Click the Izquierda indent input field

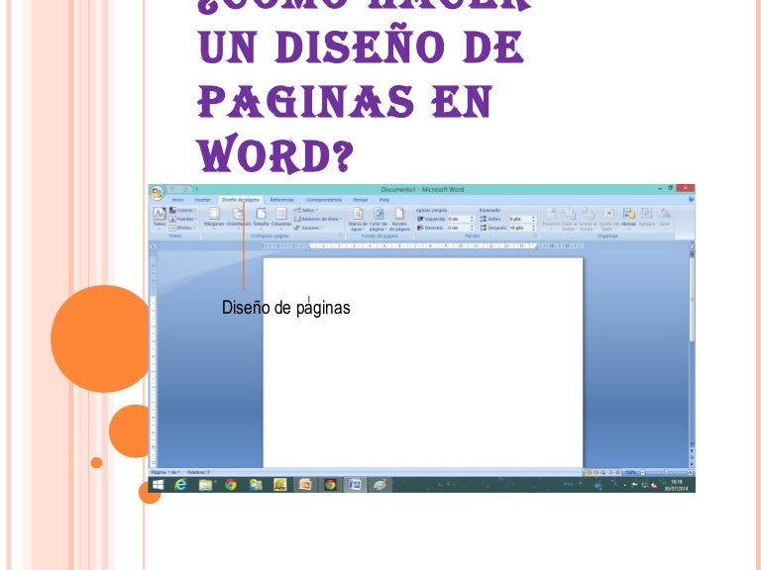[x=457, y=219]
